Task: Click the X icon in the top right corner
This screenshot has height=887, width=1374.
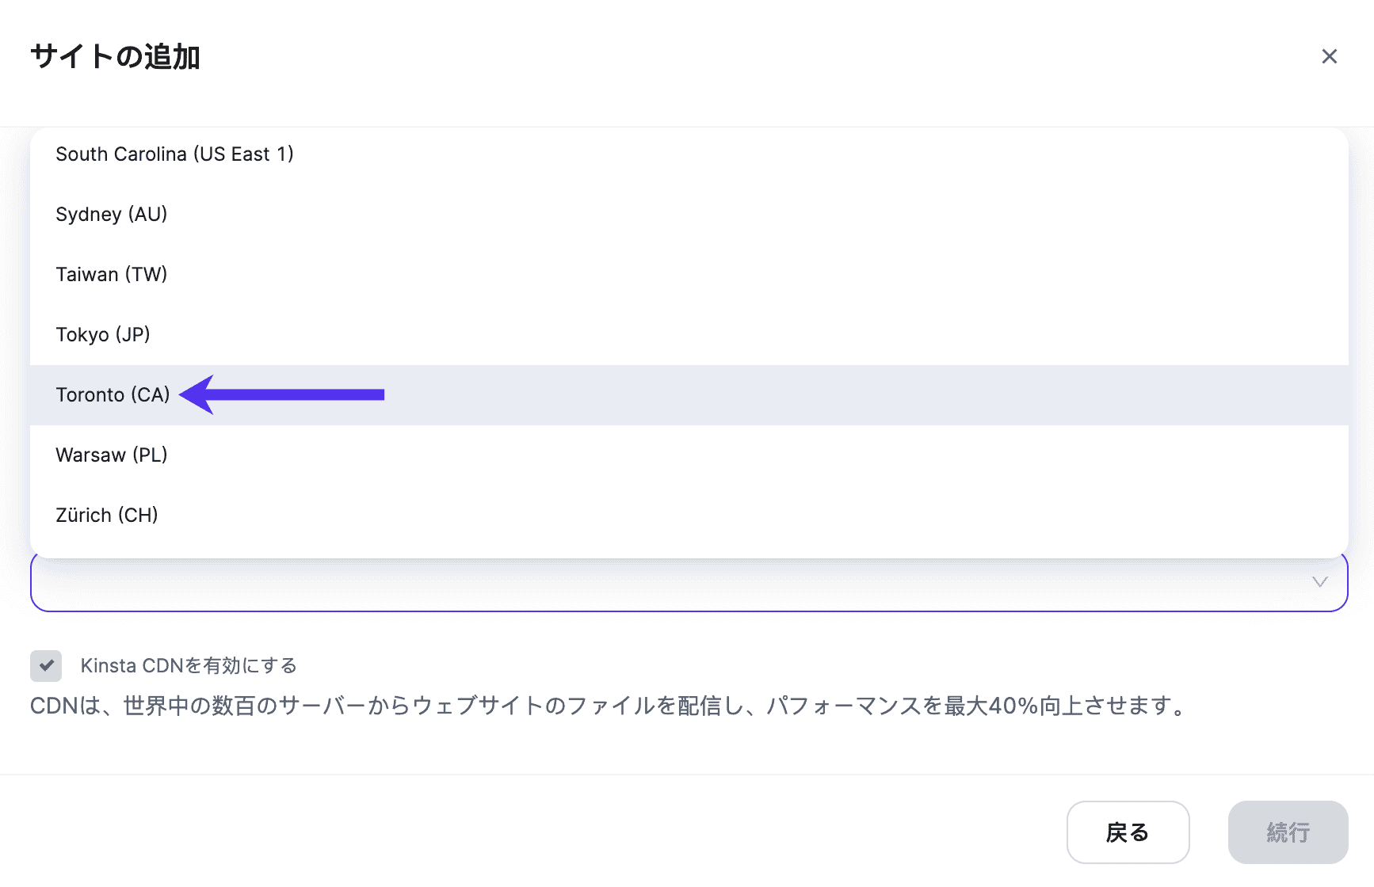Action: pyautogui.click(x=1330, y=56)
